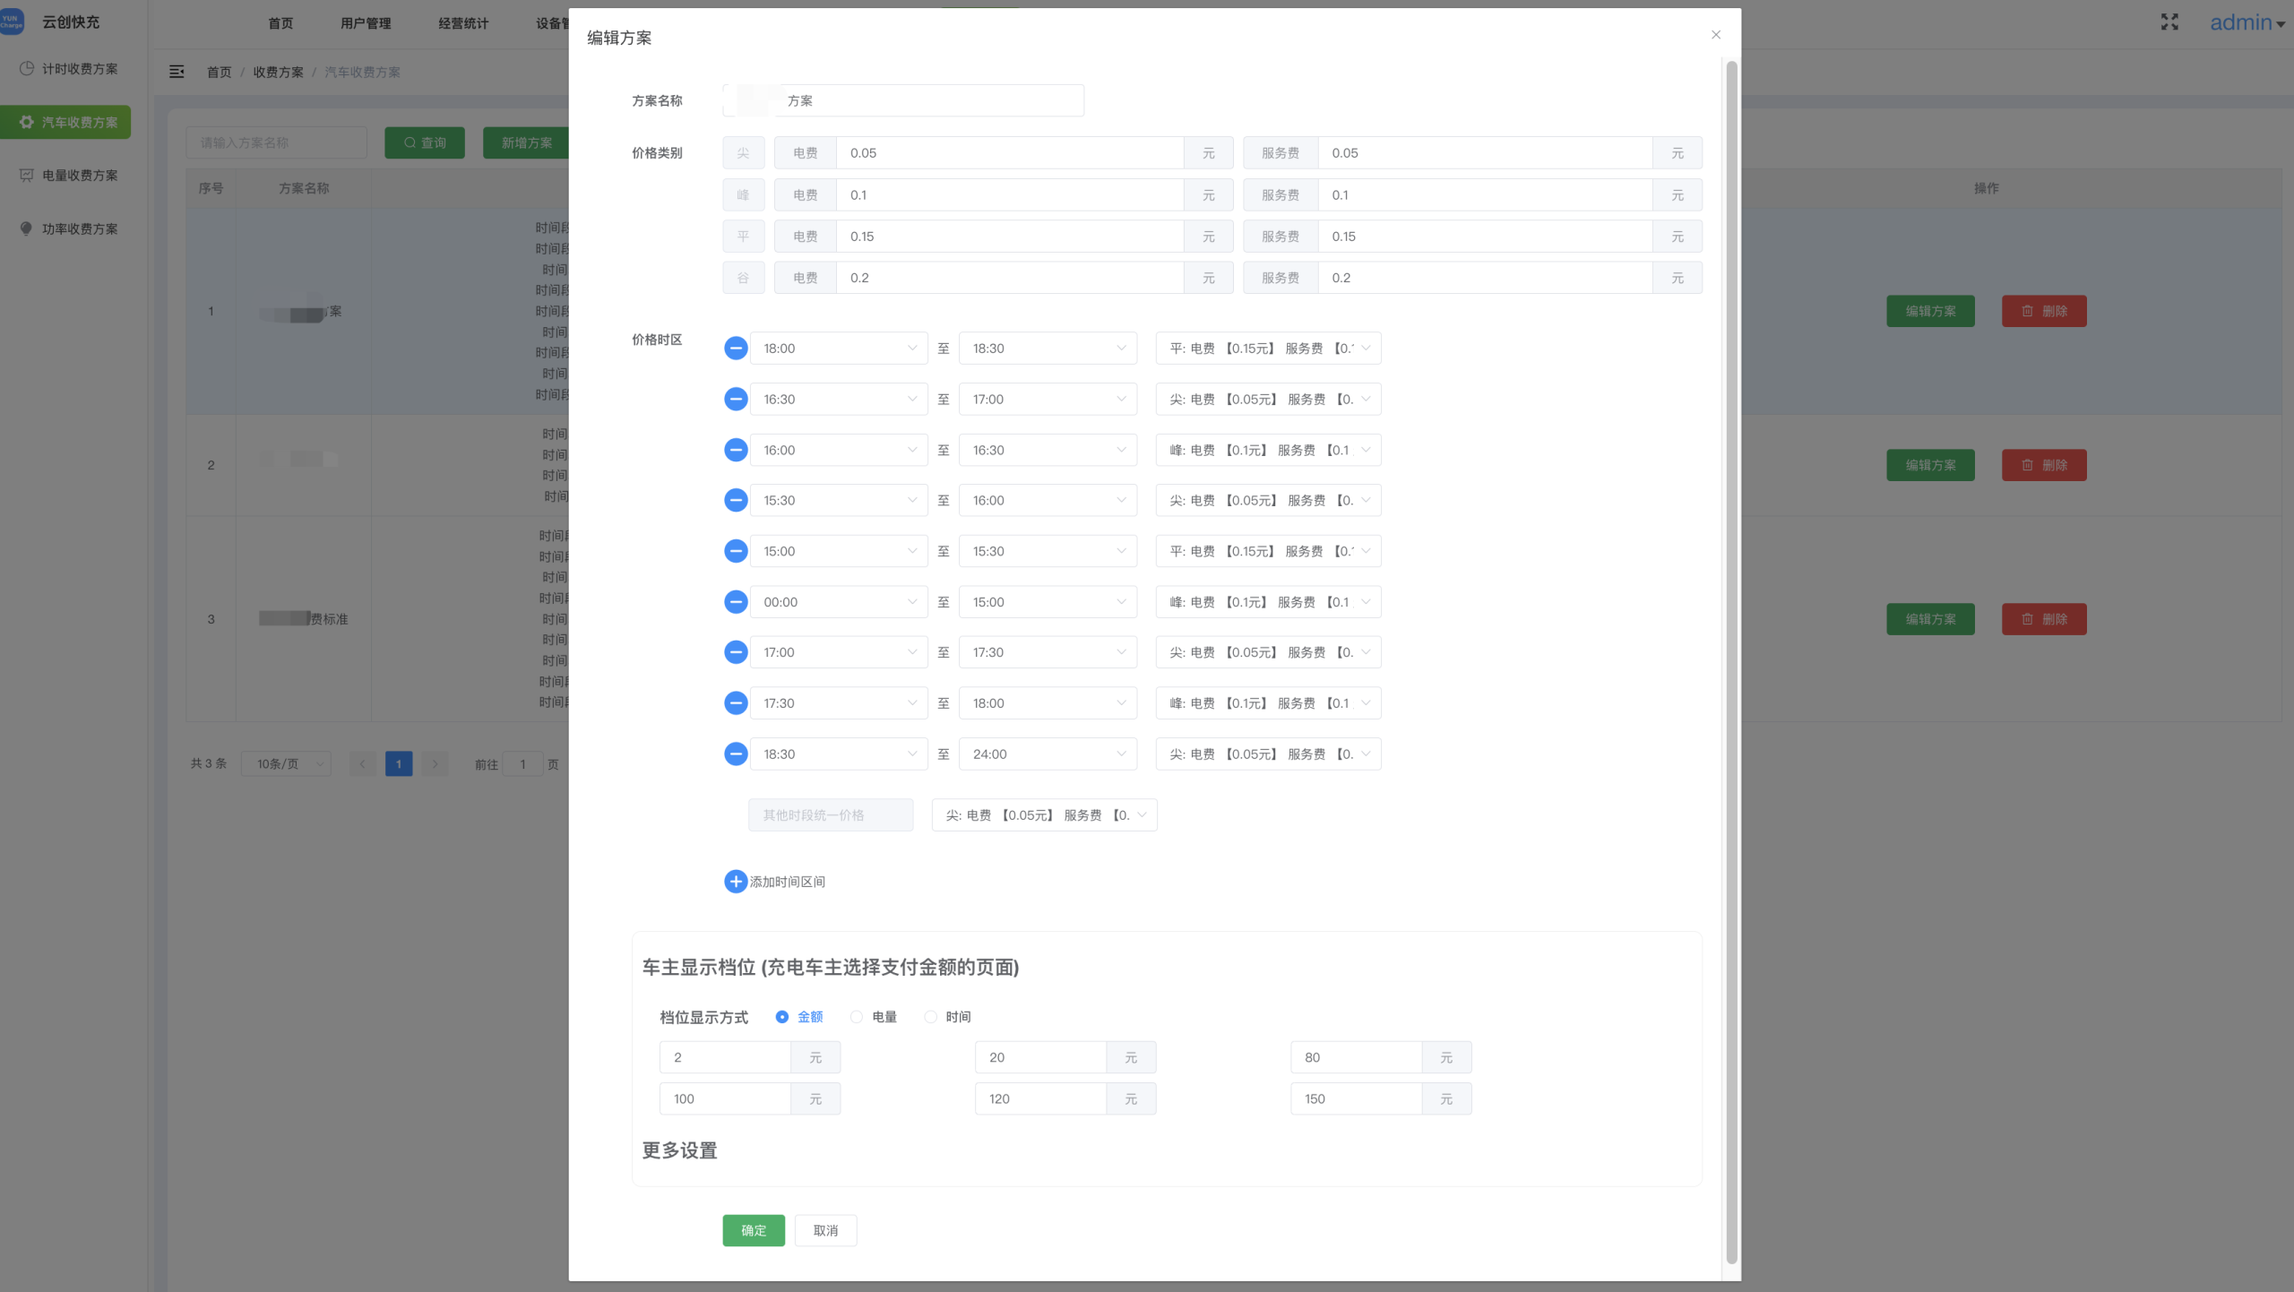Remove the 18:30 to 24:00 time row
Image resolution: width=2294 pixels, height=1292 pixels.
(x=736, y=754)
